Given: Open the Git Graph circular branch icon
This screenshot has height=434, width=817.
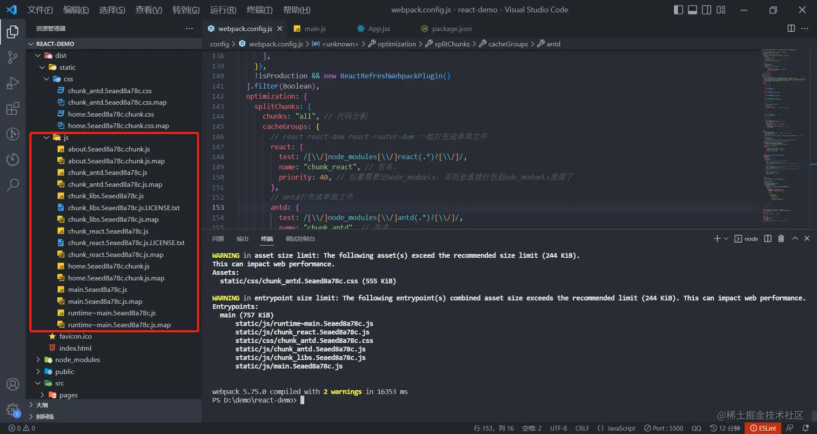Looking at the screenshot, I should tap(12, 134).
